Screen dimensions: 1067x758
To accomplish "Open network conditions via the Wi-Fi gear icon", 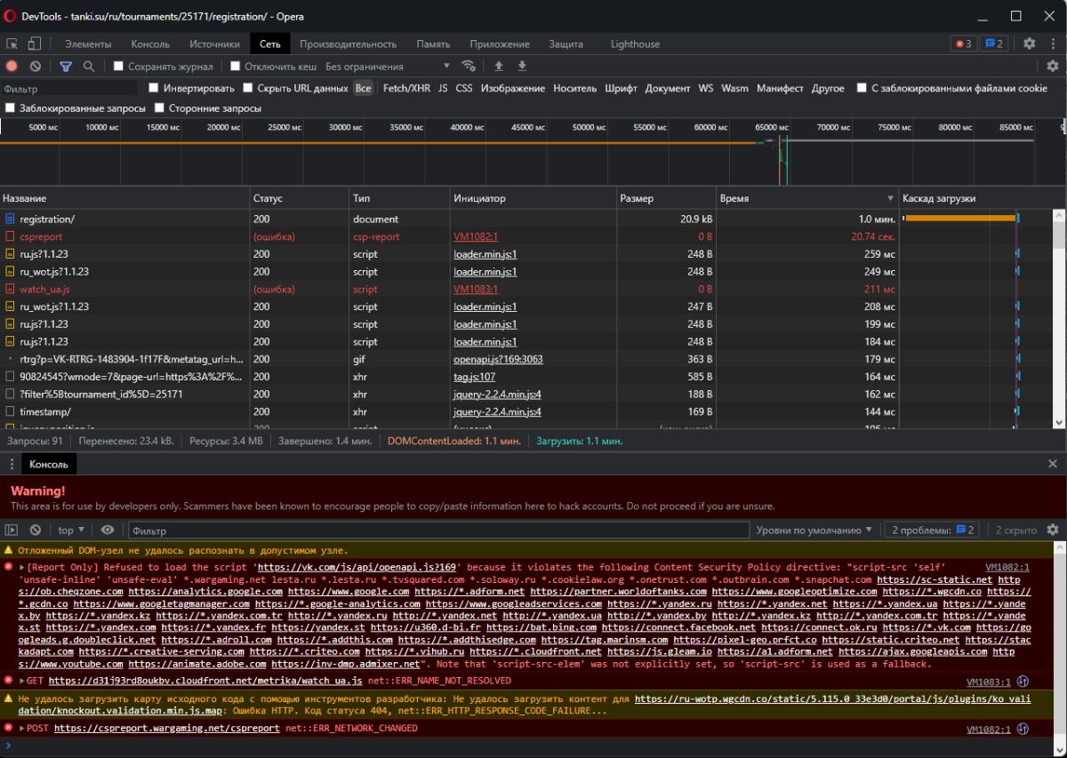I will pyautogui.click(x=469, y=66).
